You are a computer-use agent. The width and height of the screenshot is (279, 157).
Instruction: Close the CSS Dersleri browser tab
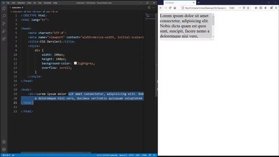(194, 3)
